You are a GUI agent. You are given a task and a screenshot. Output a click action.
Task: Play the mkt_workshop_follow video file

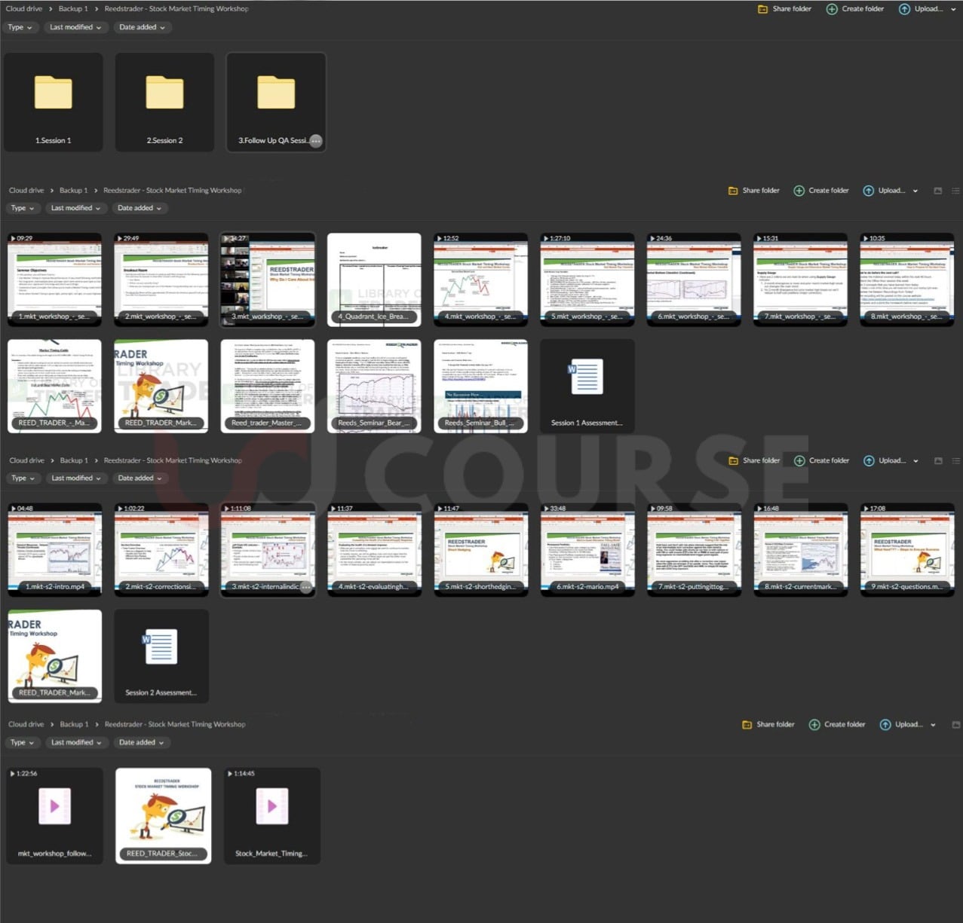tap(54, 814)
